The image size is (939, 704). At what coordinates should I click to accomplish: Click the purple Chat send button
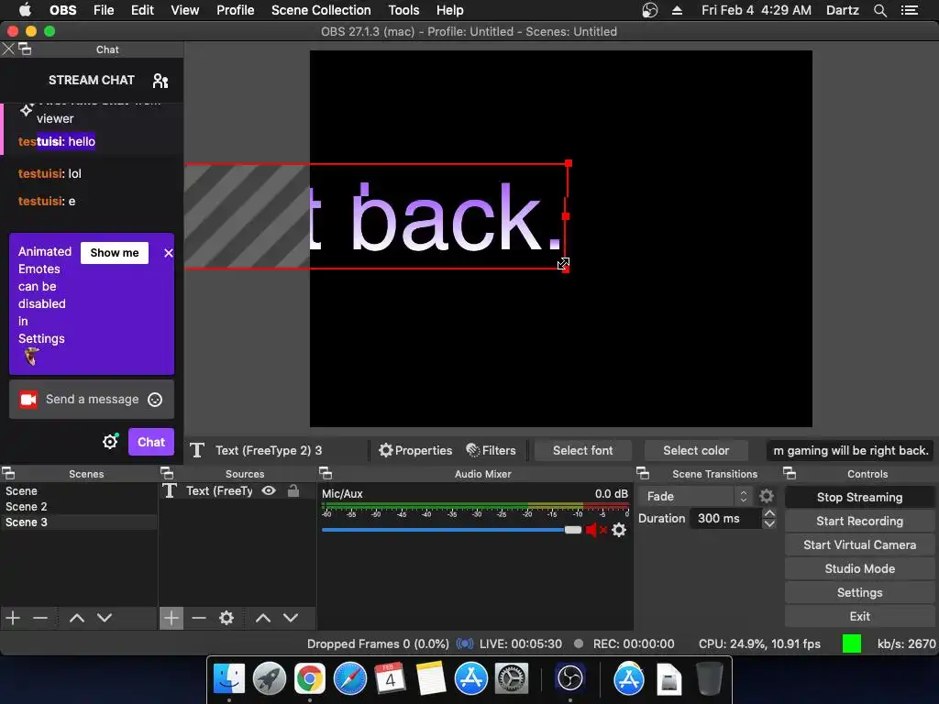[151, 442]
